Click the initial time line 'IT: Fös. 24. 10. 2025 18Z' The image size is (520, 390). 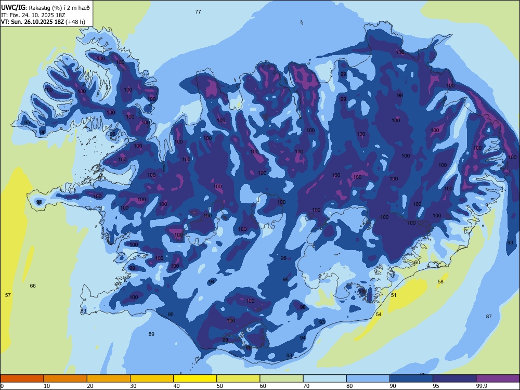[x=33, y=15]
